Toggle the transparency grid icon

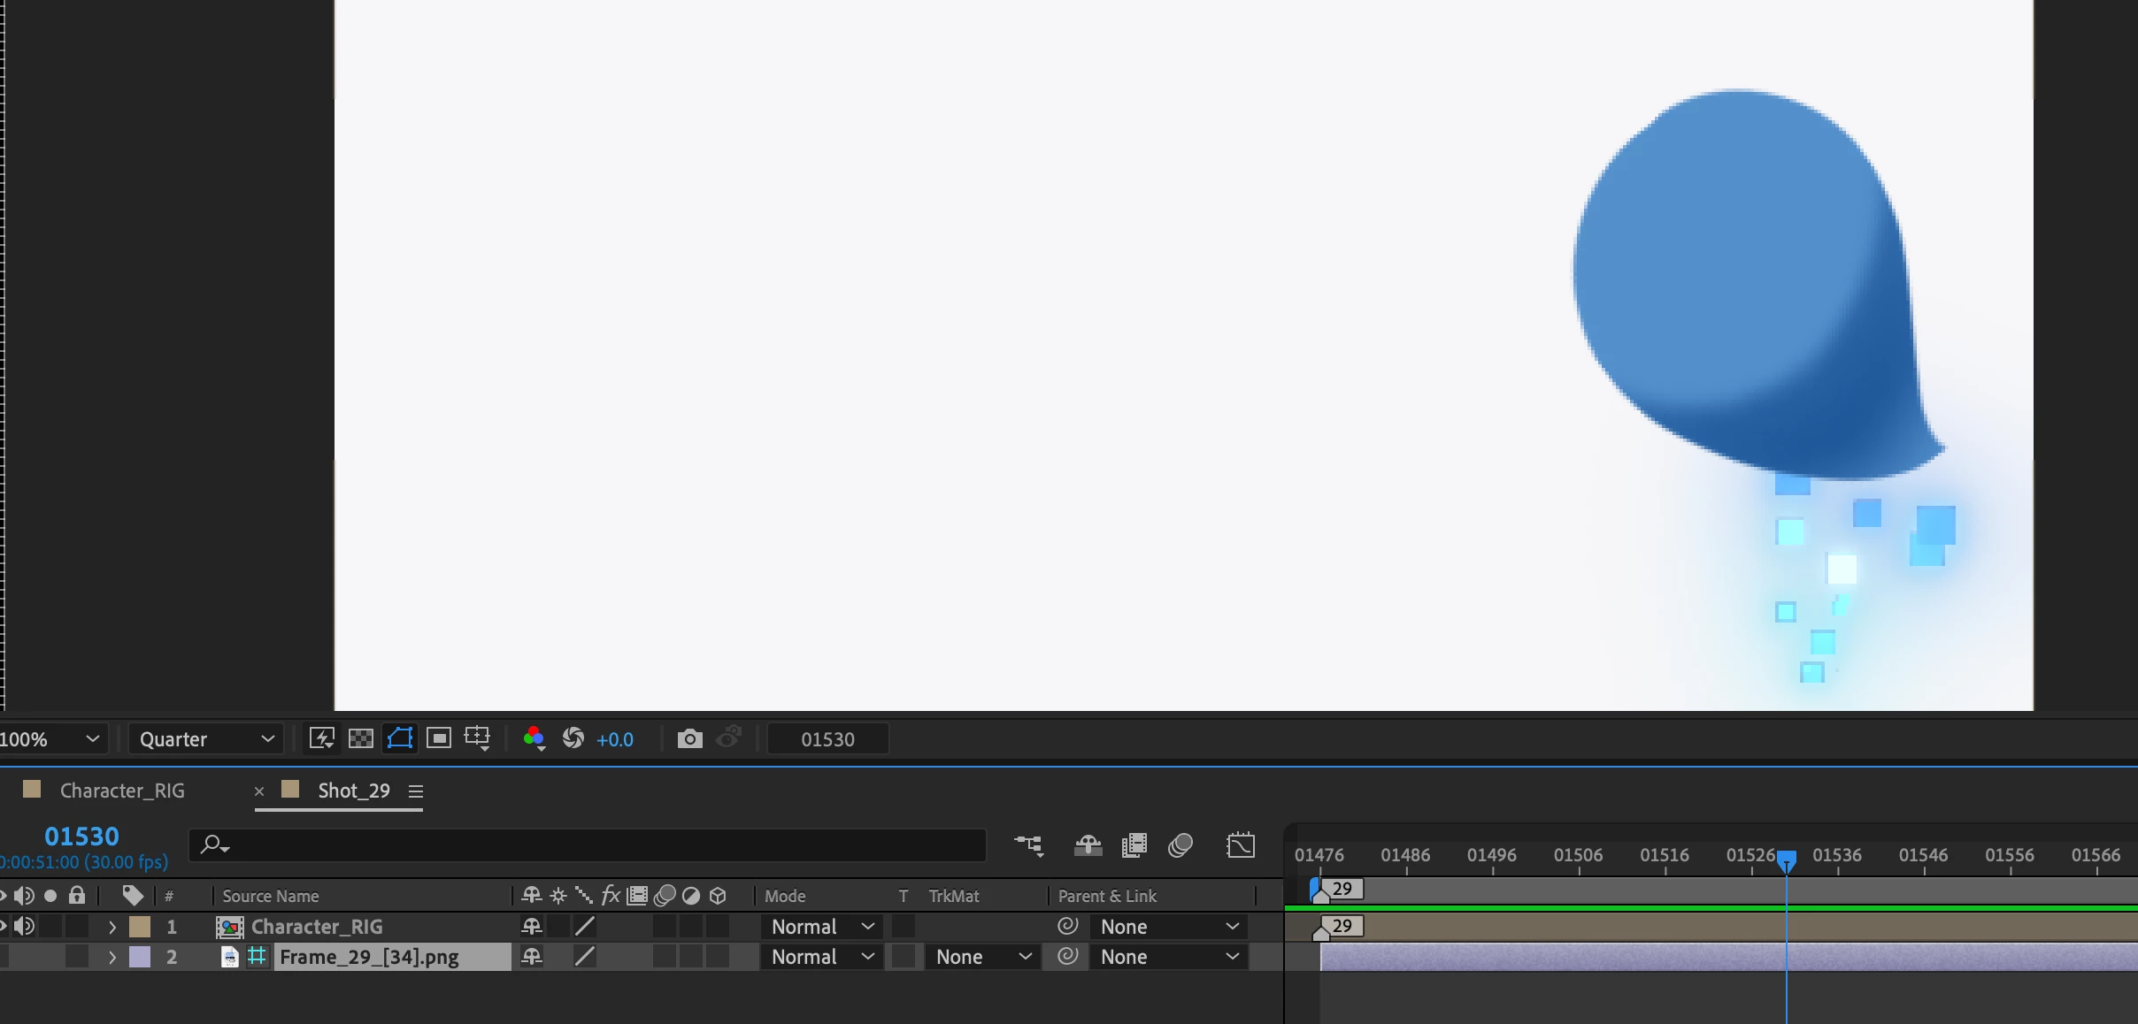[361, 738]
